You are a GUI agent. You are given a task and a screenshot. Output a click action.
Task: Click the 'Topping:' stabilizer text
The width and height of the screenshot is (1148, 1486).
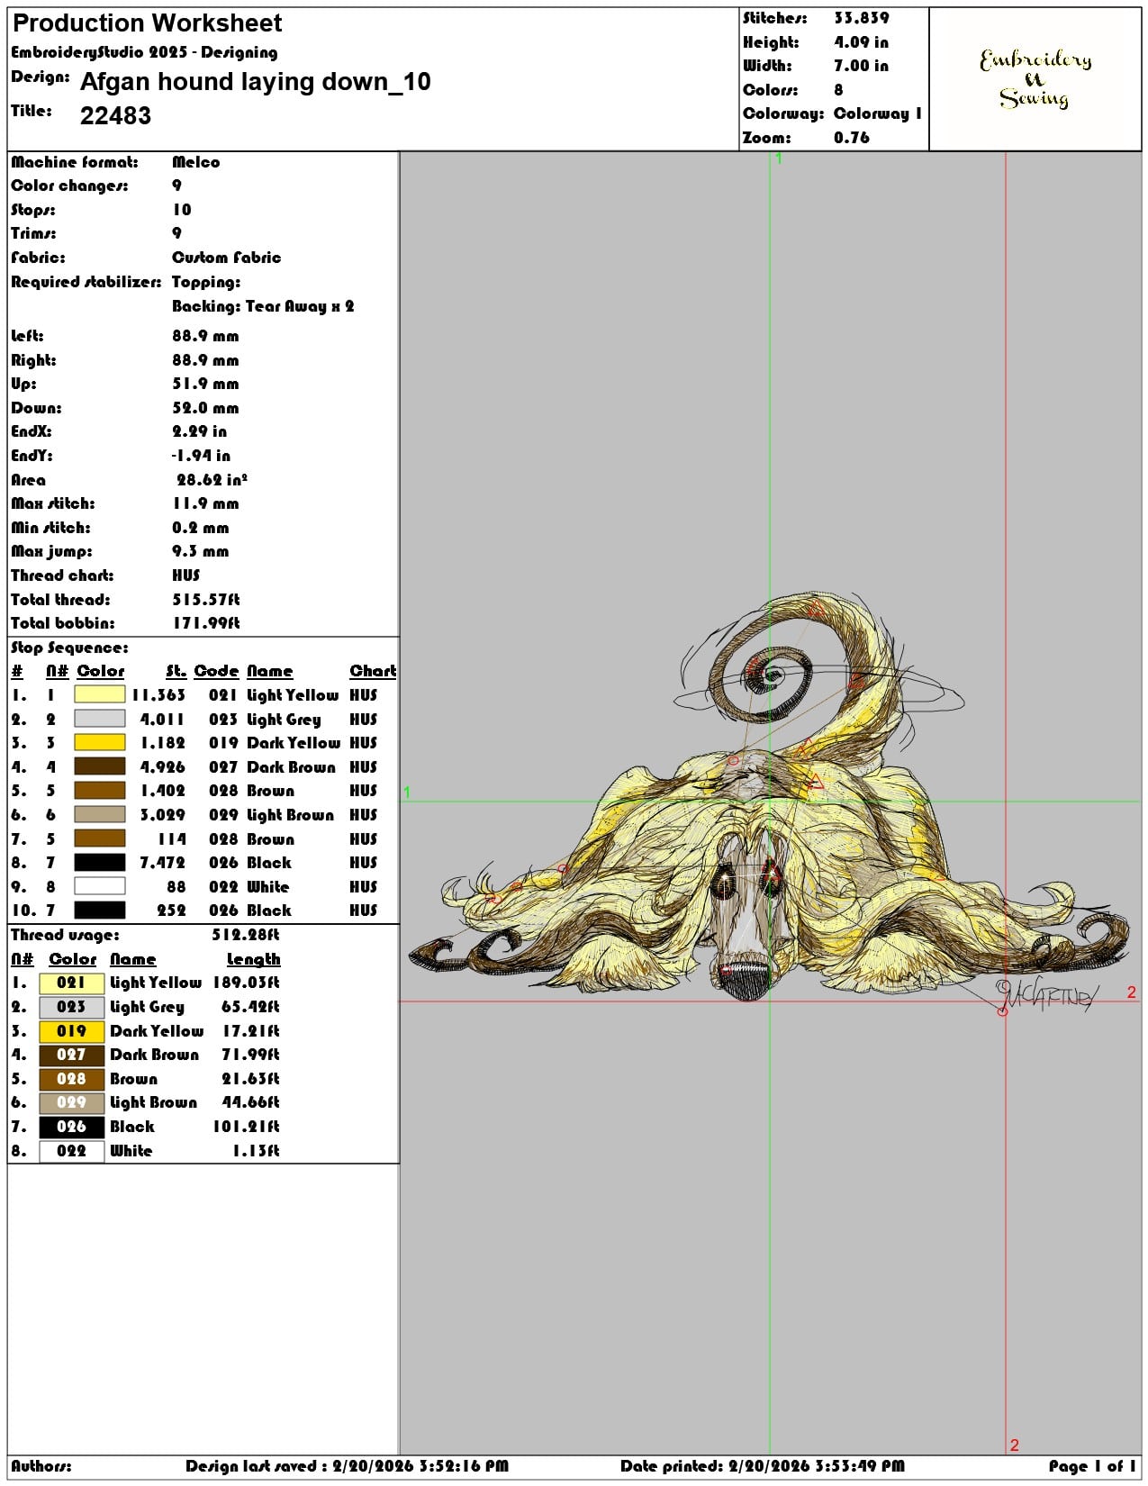(206, 282)
